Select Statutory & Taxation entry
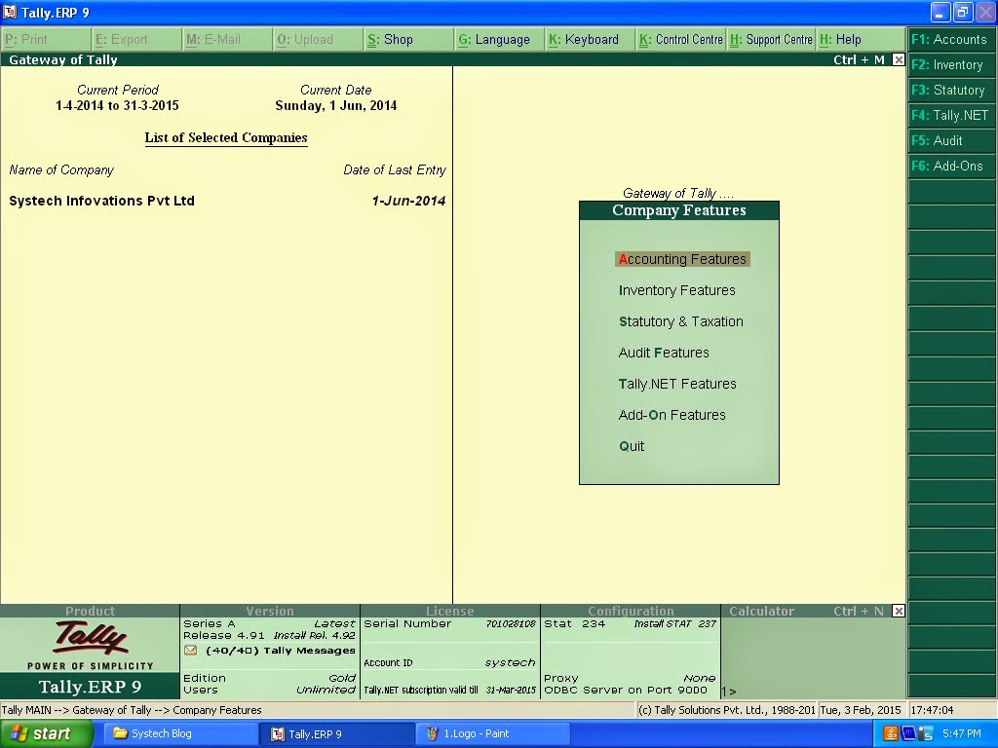 point(681,321)
